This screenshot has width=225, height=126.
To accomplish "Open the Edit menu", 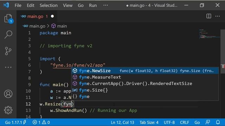I will pyautogui.click(x=31, y=6).
